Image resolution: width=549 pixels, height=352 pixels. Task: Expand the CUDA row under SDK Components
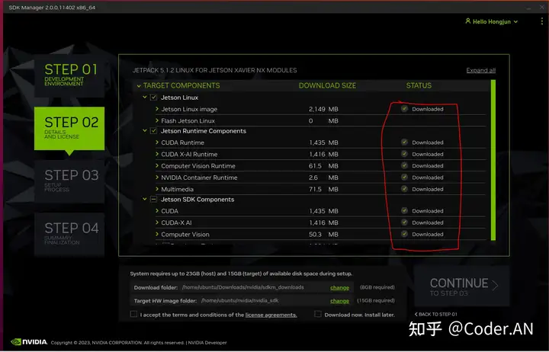(x=157, y=211)
